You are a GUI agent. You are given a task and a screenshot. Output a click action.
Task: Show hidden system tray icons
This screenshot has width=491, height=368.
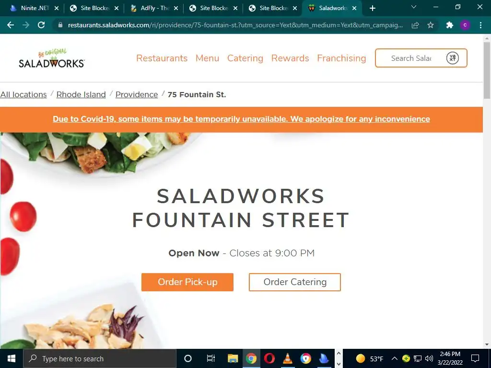click(x=395, y=358)
